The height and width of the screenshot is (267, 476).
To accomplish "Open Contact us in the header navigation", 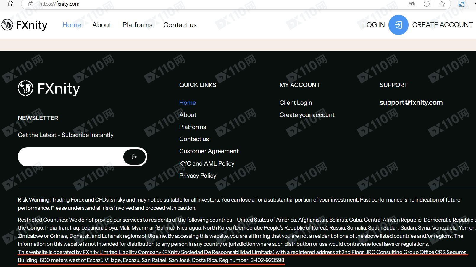I will point(180,25).
